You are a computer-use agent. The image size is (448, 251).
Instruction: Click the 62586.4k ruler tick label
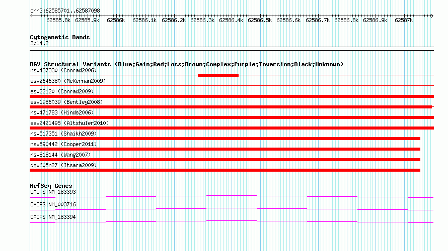click(231, 20)
